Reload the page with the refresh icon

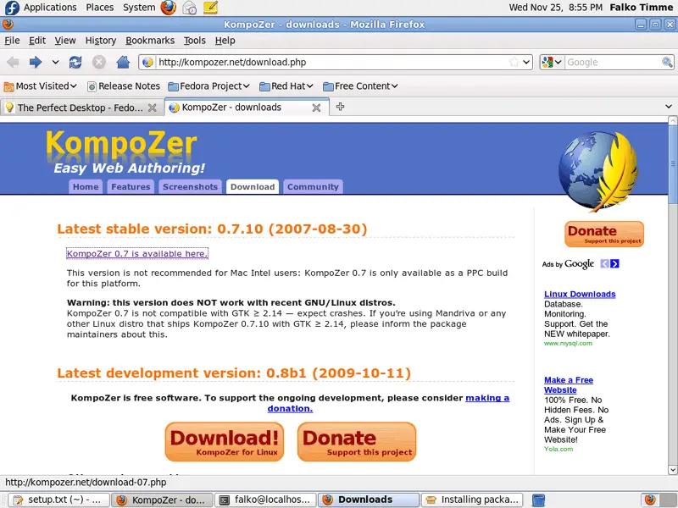[75, 62]
